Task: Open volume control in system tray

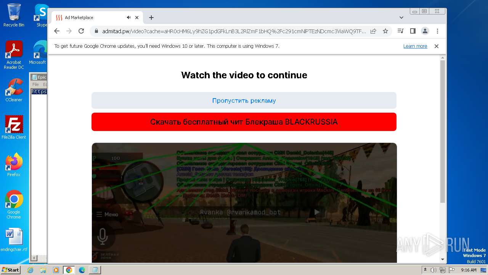Action: click(x=433, y=270)
